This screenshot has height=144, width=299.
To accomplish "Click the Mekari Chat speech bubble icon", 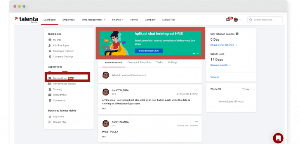I will [x=50, y=78].
